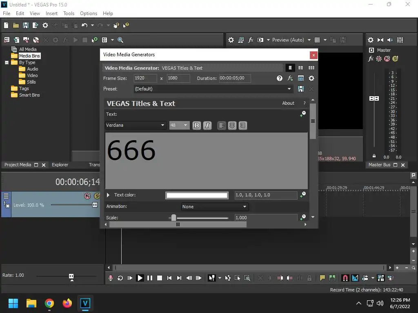Click the Play button in transport

[140, 278]
